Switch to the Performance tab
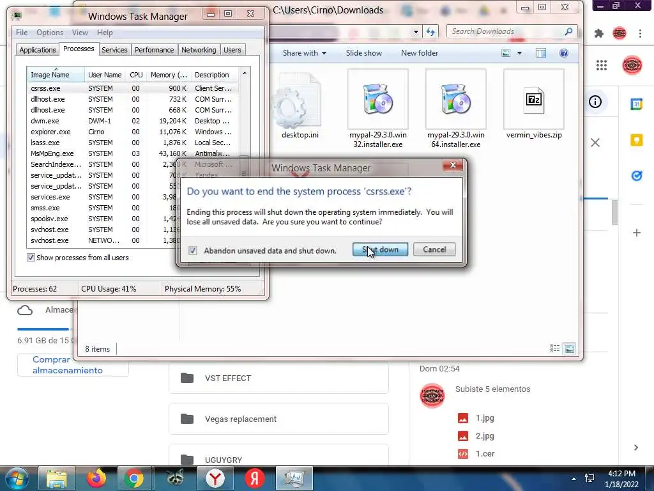654x491 pixels. pyautogui.click(x=155, y=50)
